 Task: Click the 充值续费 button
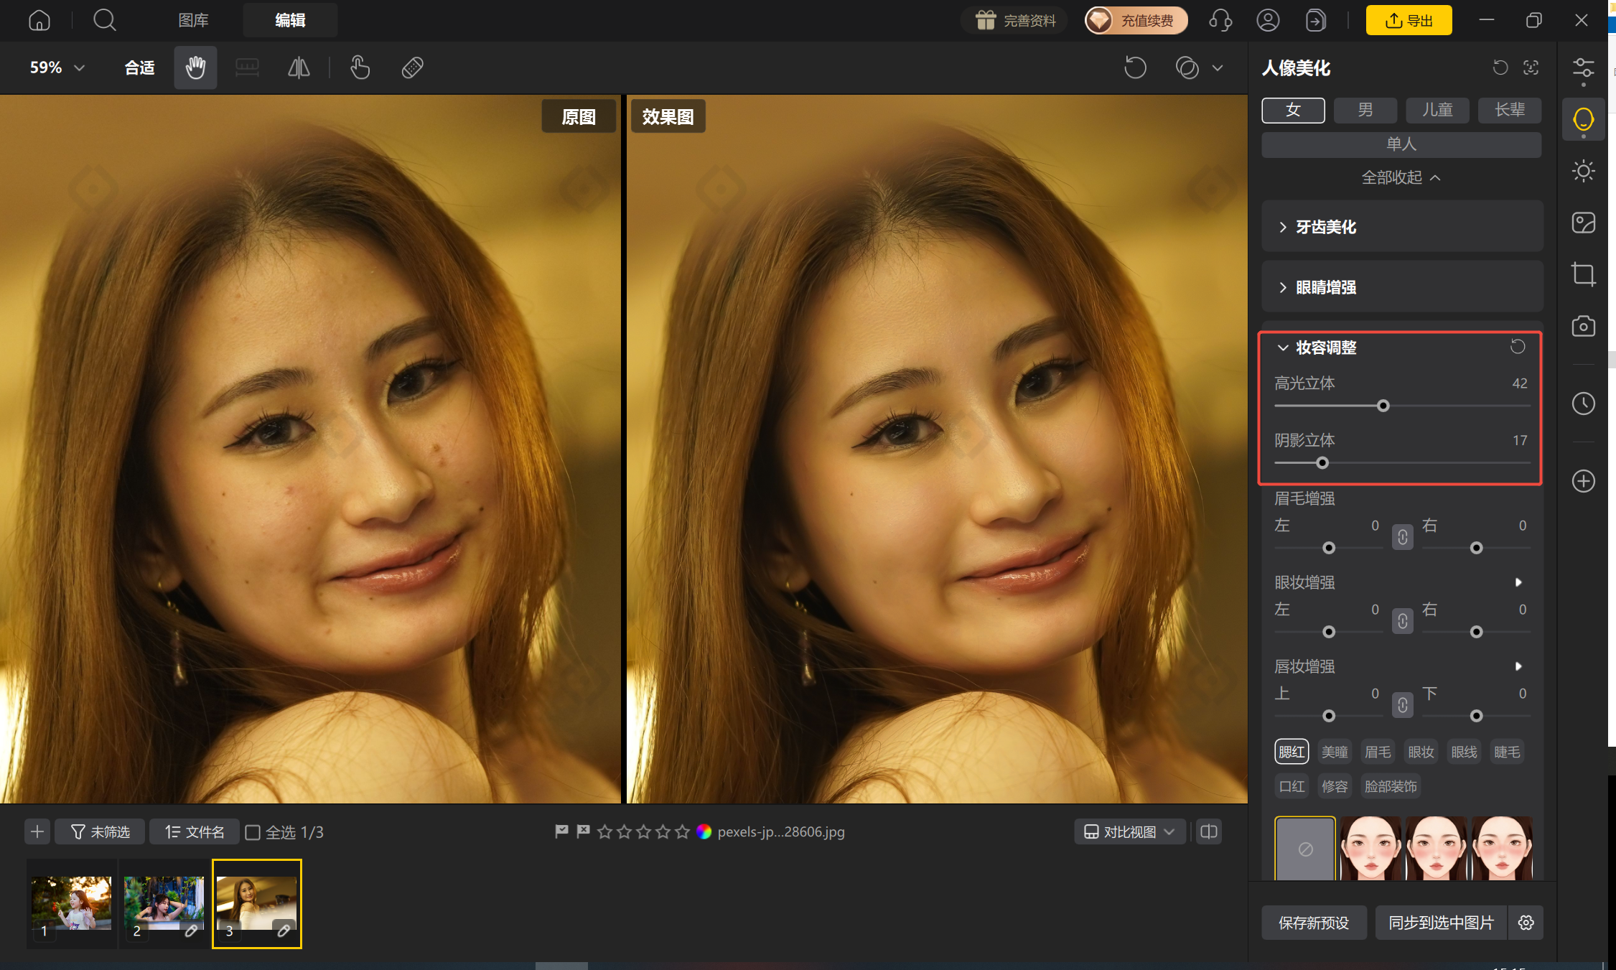tap(1136, 20)
